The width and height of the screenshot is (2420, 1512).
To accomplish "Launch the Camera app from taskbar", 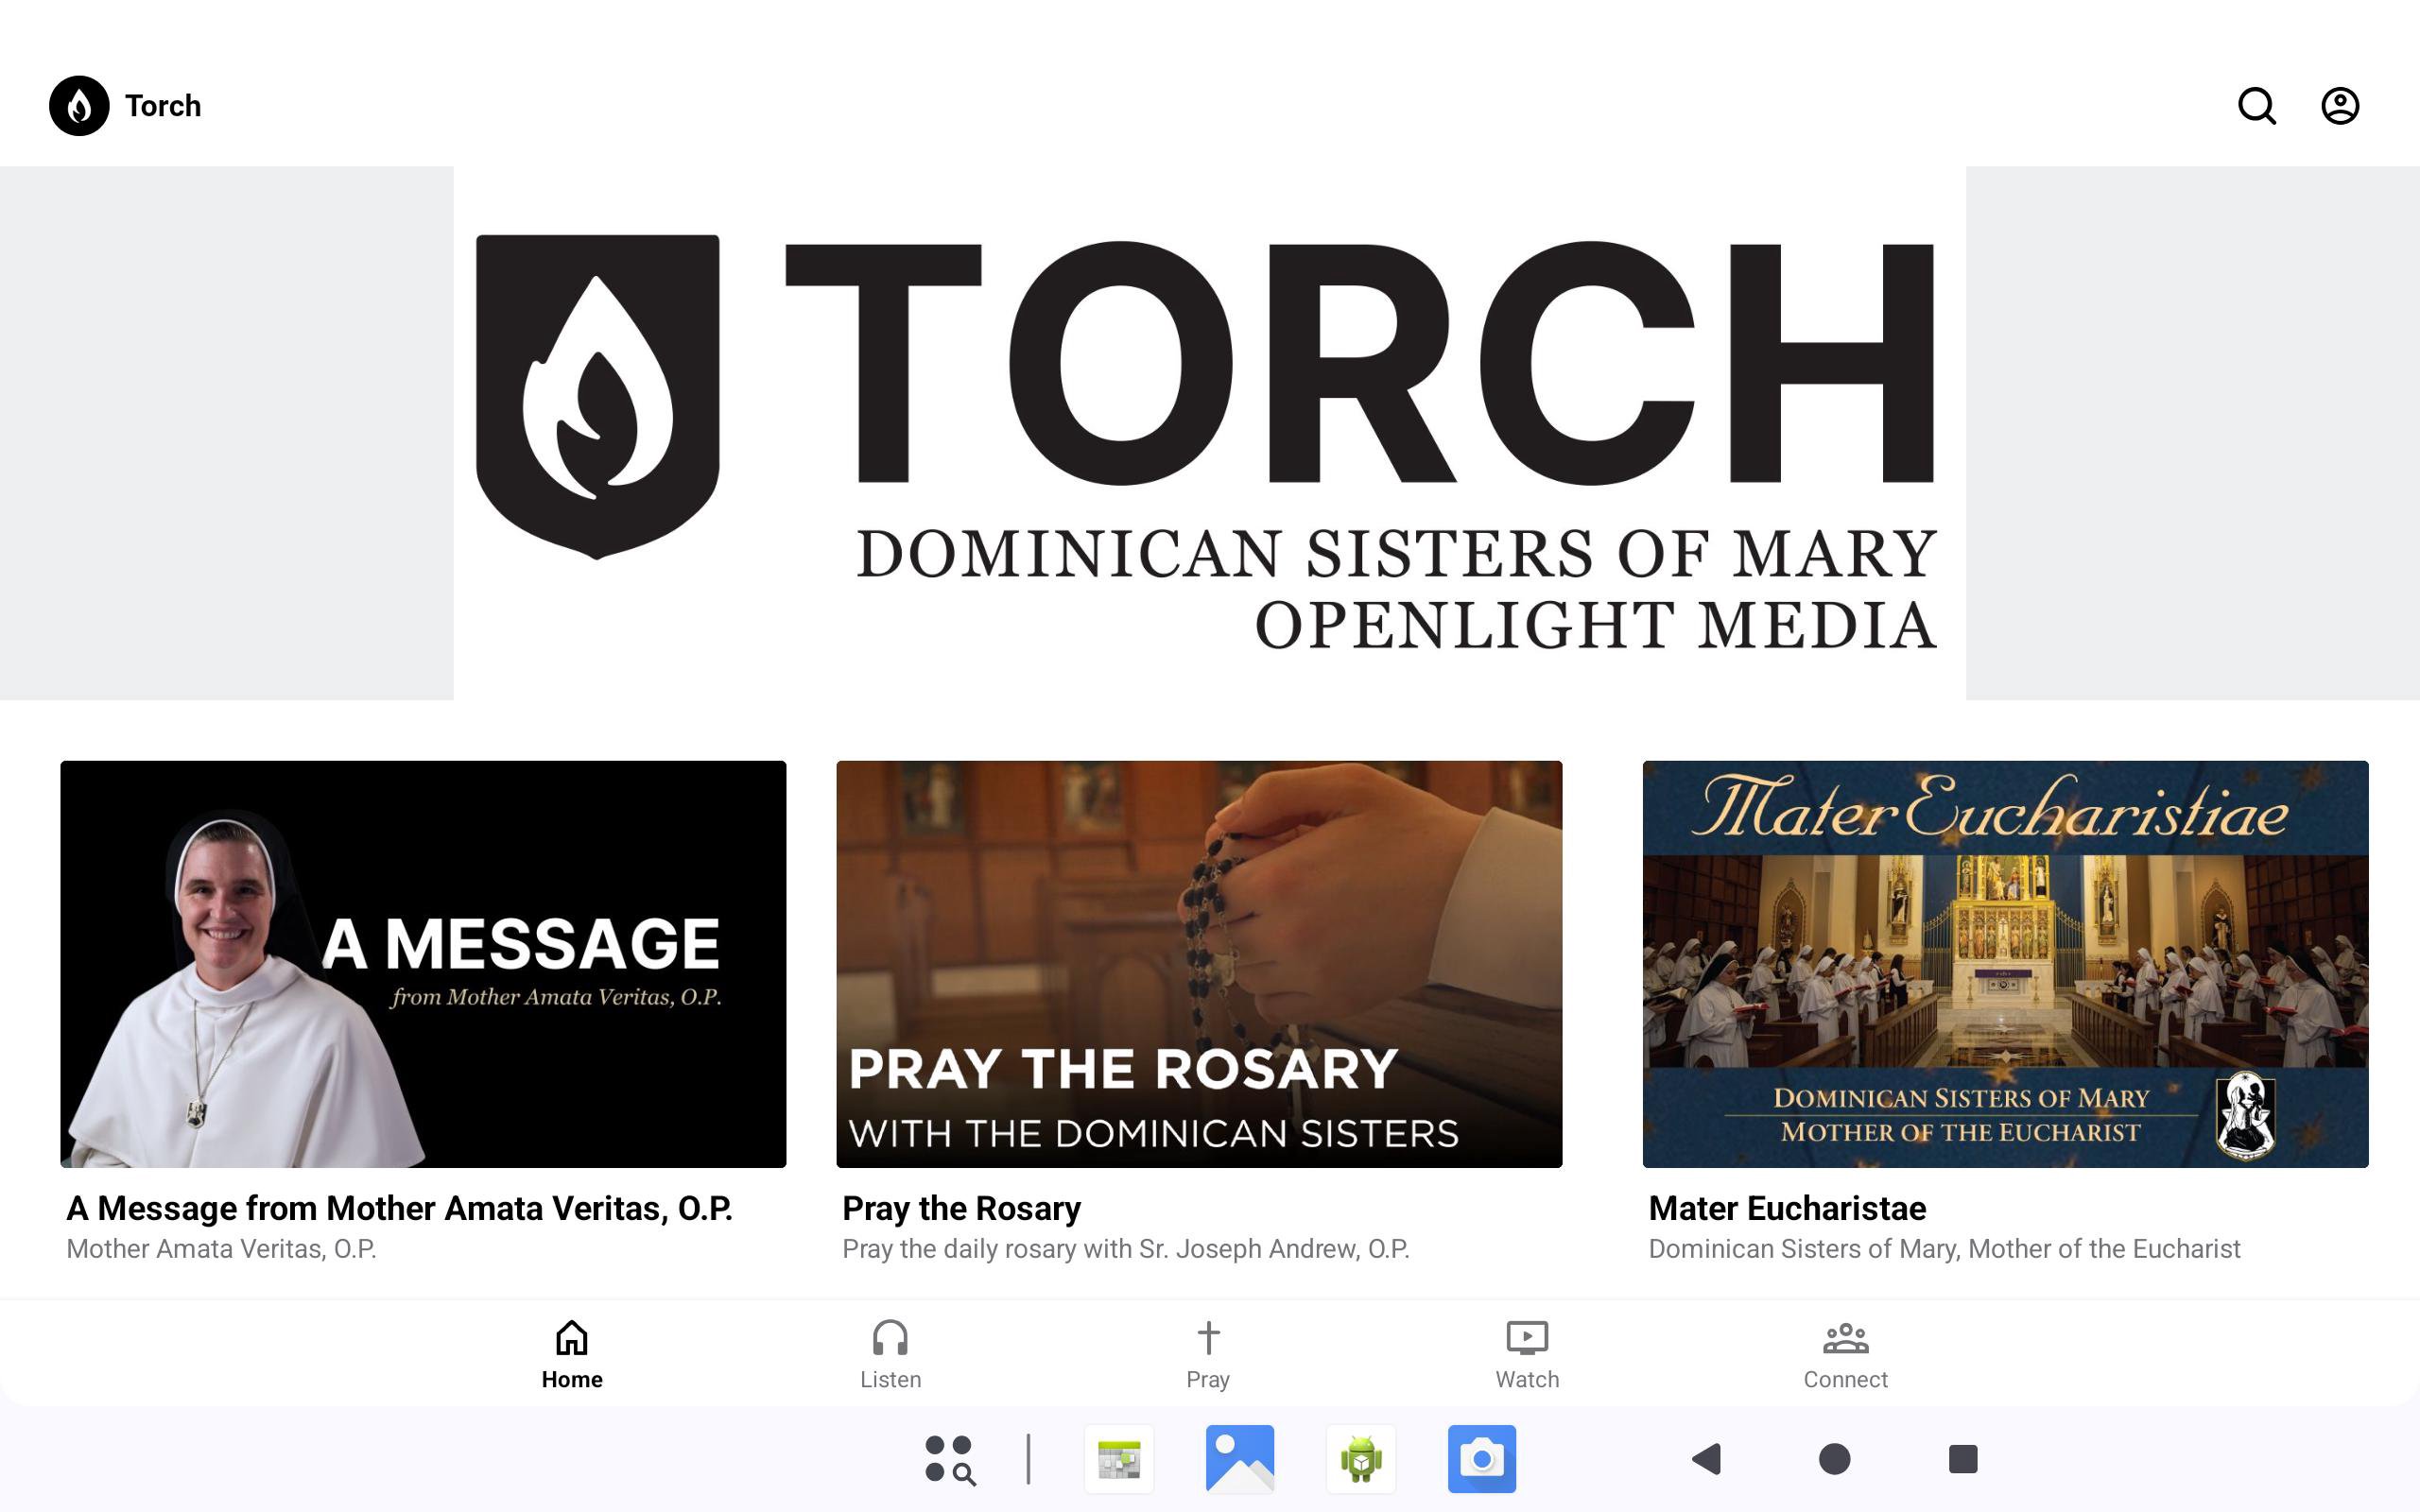I will [x=1482, y=1459].
